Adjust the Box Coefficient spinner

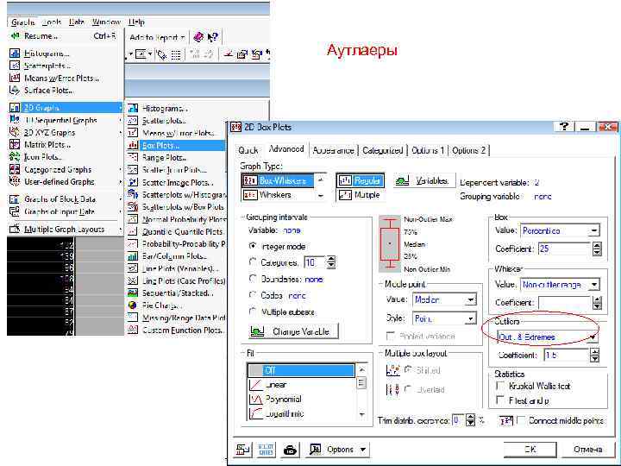click(597, 249)
